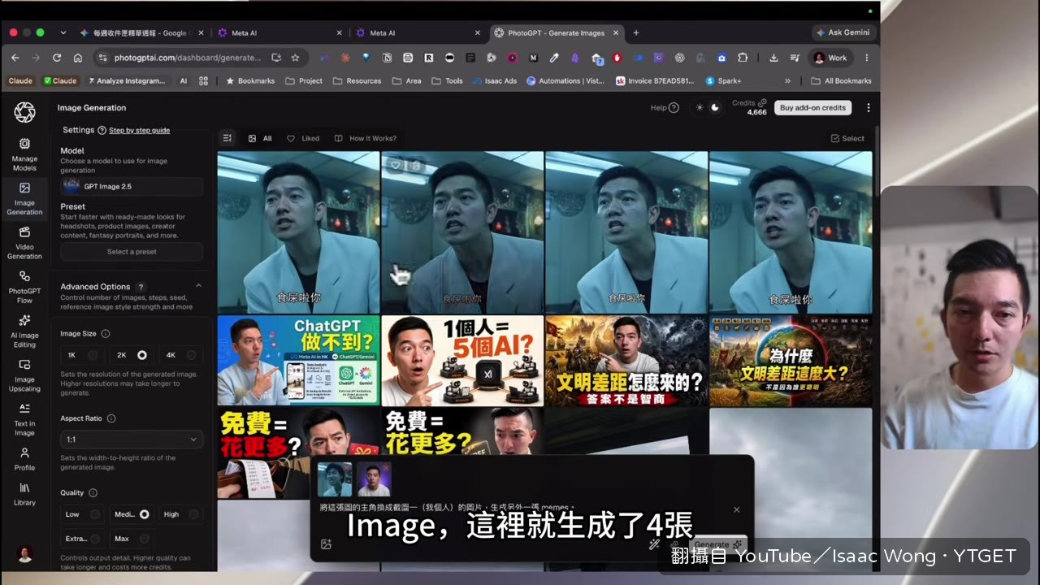Bookmark this page with star icon
Viewport: 1040px width, 585px height.
click(296, 58)
